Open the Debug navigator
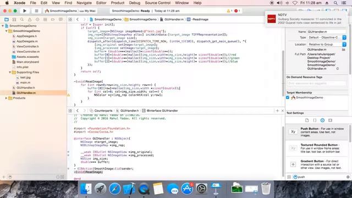This screenshot has height=198, width=352. point(45,20)
